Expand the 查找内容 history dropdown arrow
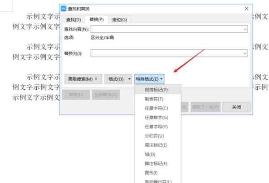 tap(245, 29)
